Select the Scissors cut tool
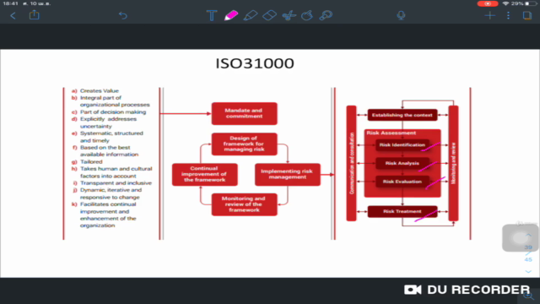 pyautogui.click(x=289, y=15)
